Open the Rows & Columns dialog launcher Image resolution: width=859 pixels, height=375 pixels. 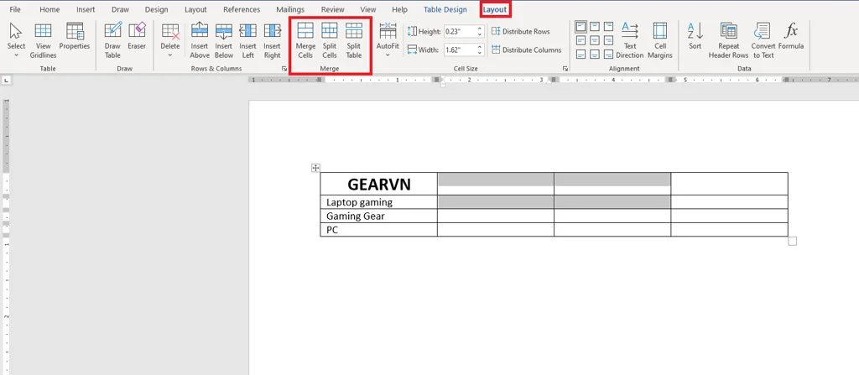284,69
